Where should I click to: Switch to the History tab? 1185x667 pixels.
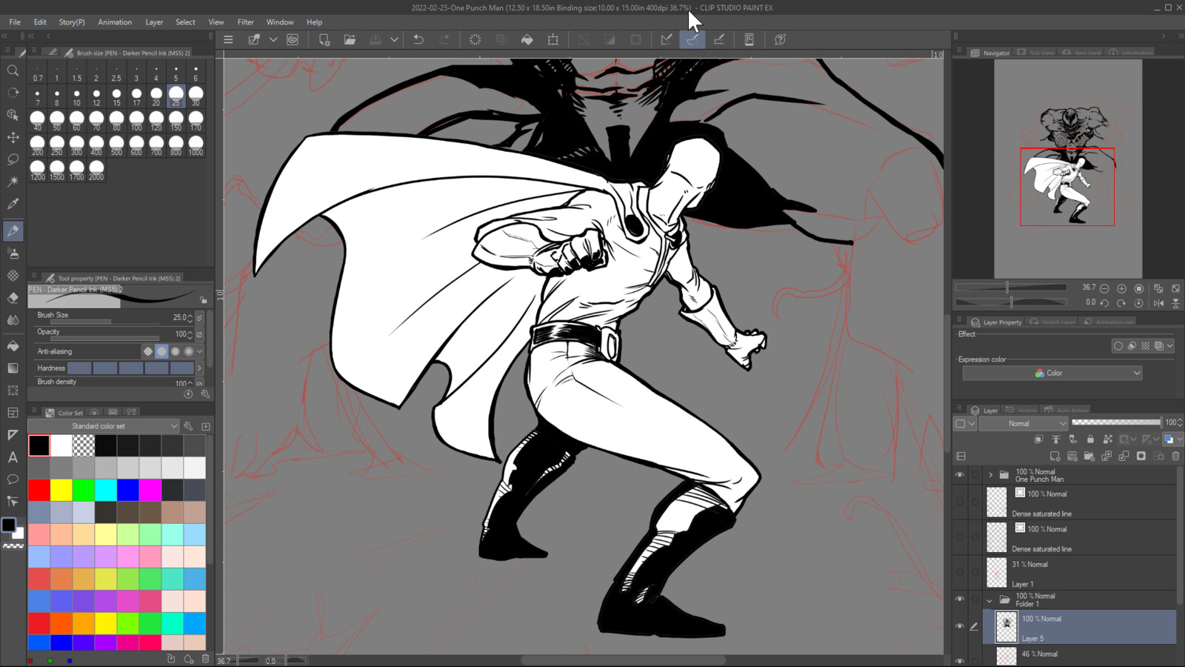[1021, 410]
